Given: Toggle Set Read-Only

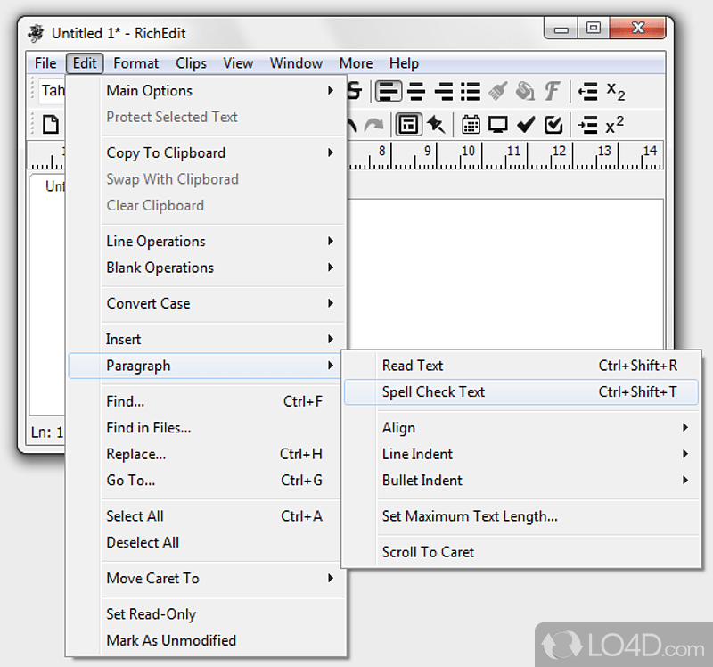Looking at the screenshot, I should [x=206, y=614].
